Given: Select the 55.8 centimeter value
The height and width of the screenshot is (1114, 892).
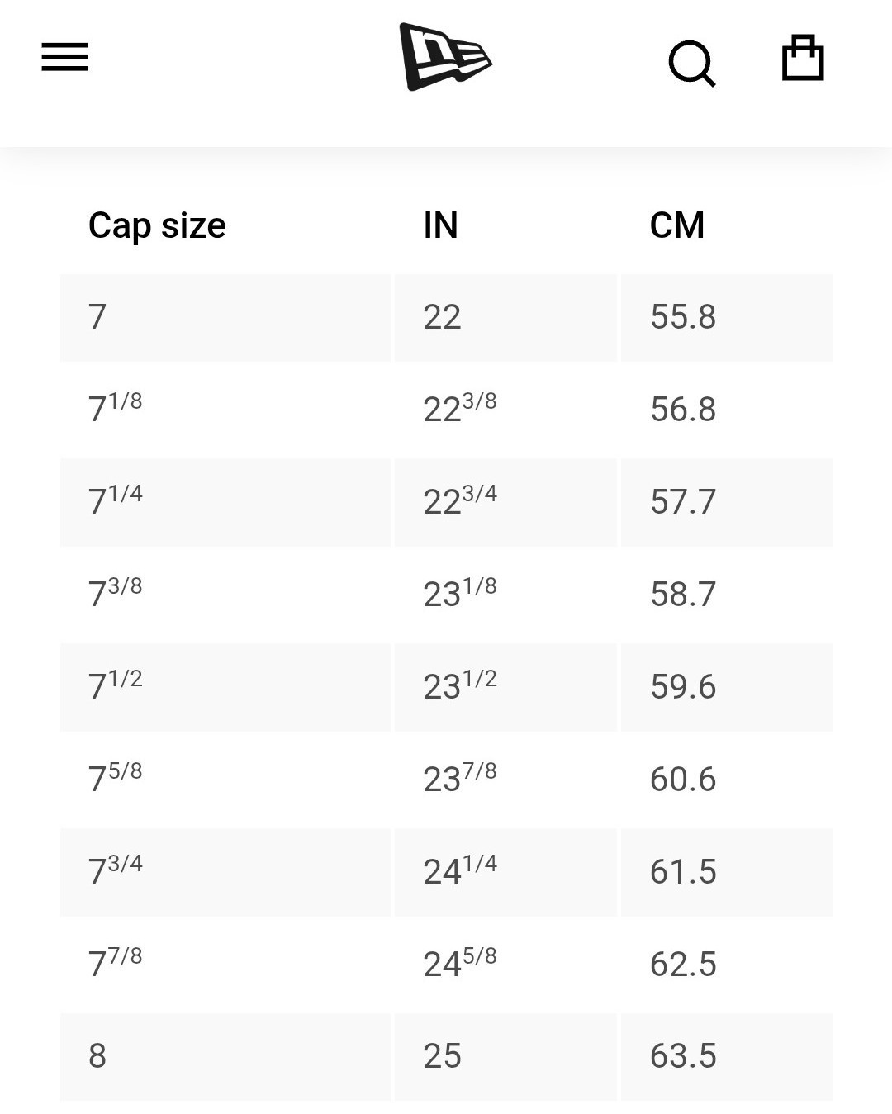Looking at the screenshot, I should [x=683, y=317].
